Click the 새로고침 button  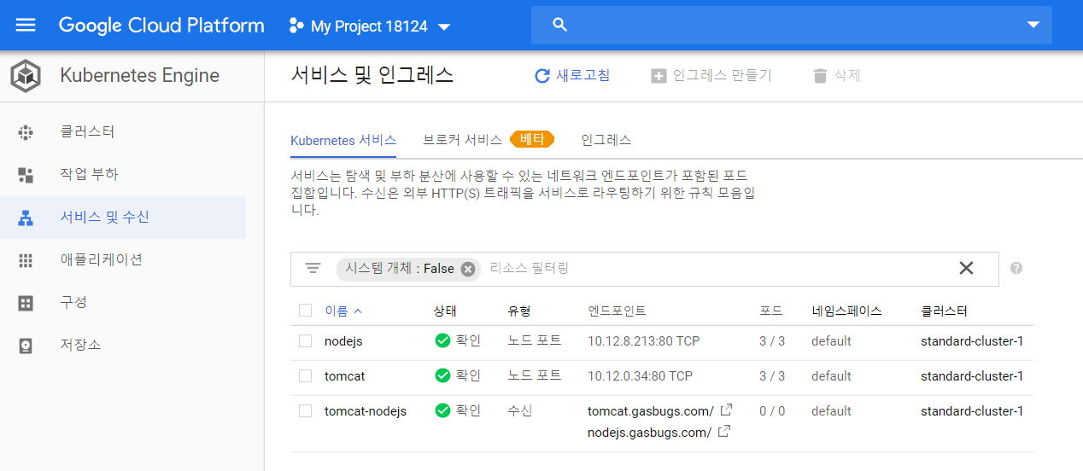point(572,76)
